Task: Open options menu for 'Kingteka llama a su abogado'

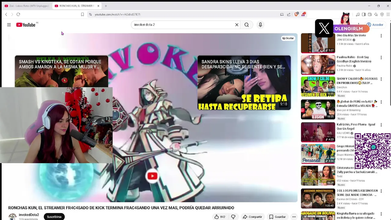Action: pyautogui.click(x=381, y=214)
